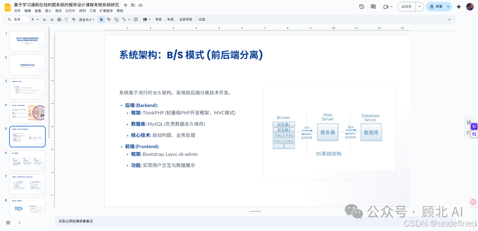This screenshot has height=231, width=478.
Task: Open the 适合大小 zoom dropdown
Action: click(x=86, y=19)
